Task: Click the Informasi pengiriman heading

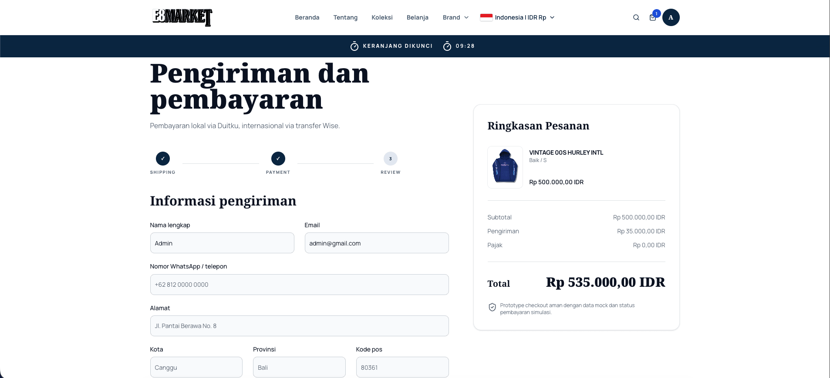Action: [223, 201]
